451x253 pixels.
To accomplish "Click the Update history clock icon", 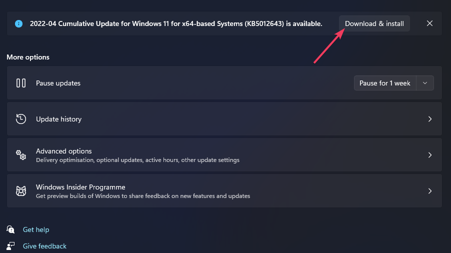I will 21,119.
